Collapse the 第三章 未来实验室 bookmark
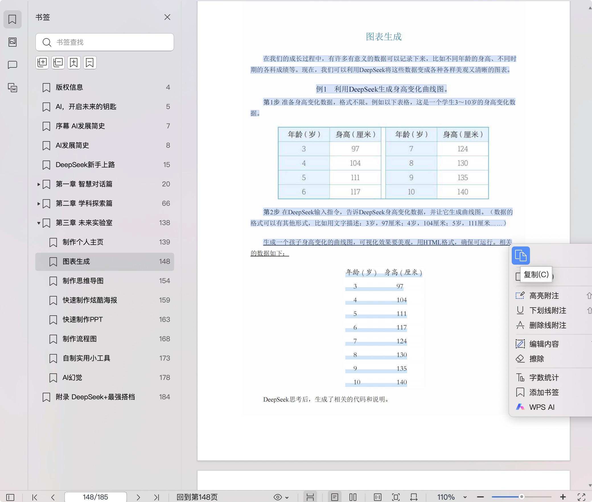The height and width of the screenshot is (502, 592). tap(39, 223)
